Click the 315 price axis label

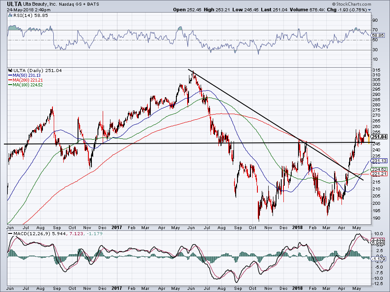pyautogui.click(x=377, y=70)
